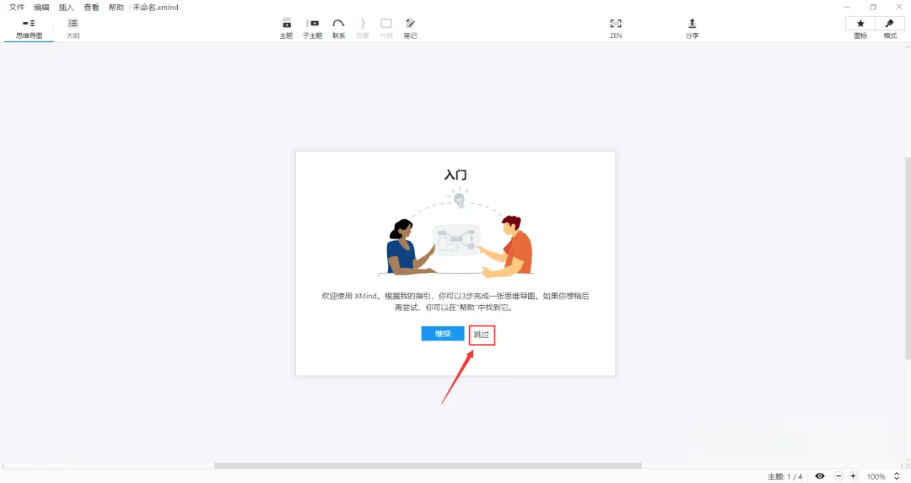
Task: Open the 分享 share option
Action: pos(692,29)
